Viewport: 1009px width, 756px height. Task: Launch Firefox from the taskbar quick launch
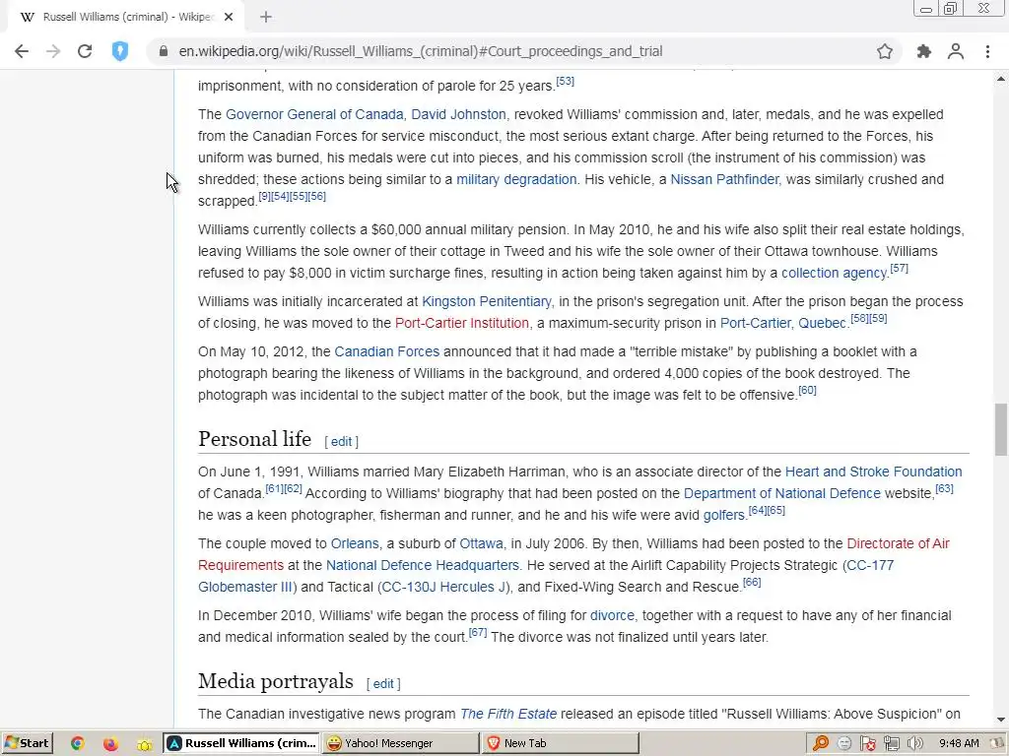click(x=110, y=744)
